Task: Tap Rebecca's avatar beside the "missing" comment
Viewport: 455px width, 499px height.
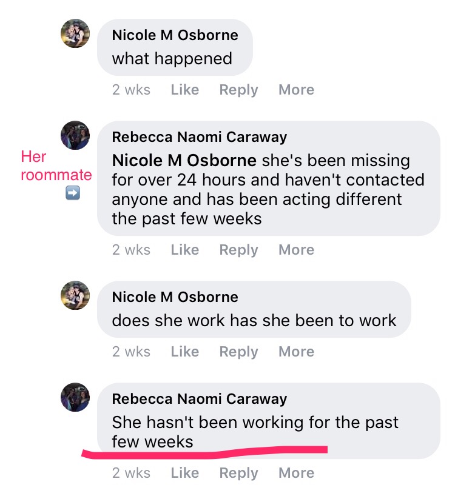Action: (76, 135)
